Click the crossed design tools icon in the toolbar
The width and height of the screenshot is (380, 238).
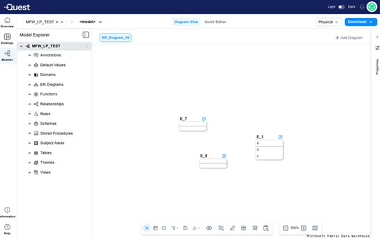pyautogui.click(x=255, y=228)
